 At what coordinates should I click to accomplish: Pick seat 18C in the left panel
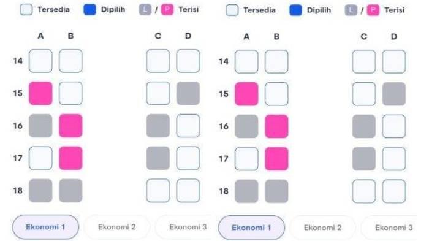point(158,190)
